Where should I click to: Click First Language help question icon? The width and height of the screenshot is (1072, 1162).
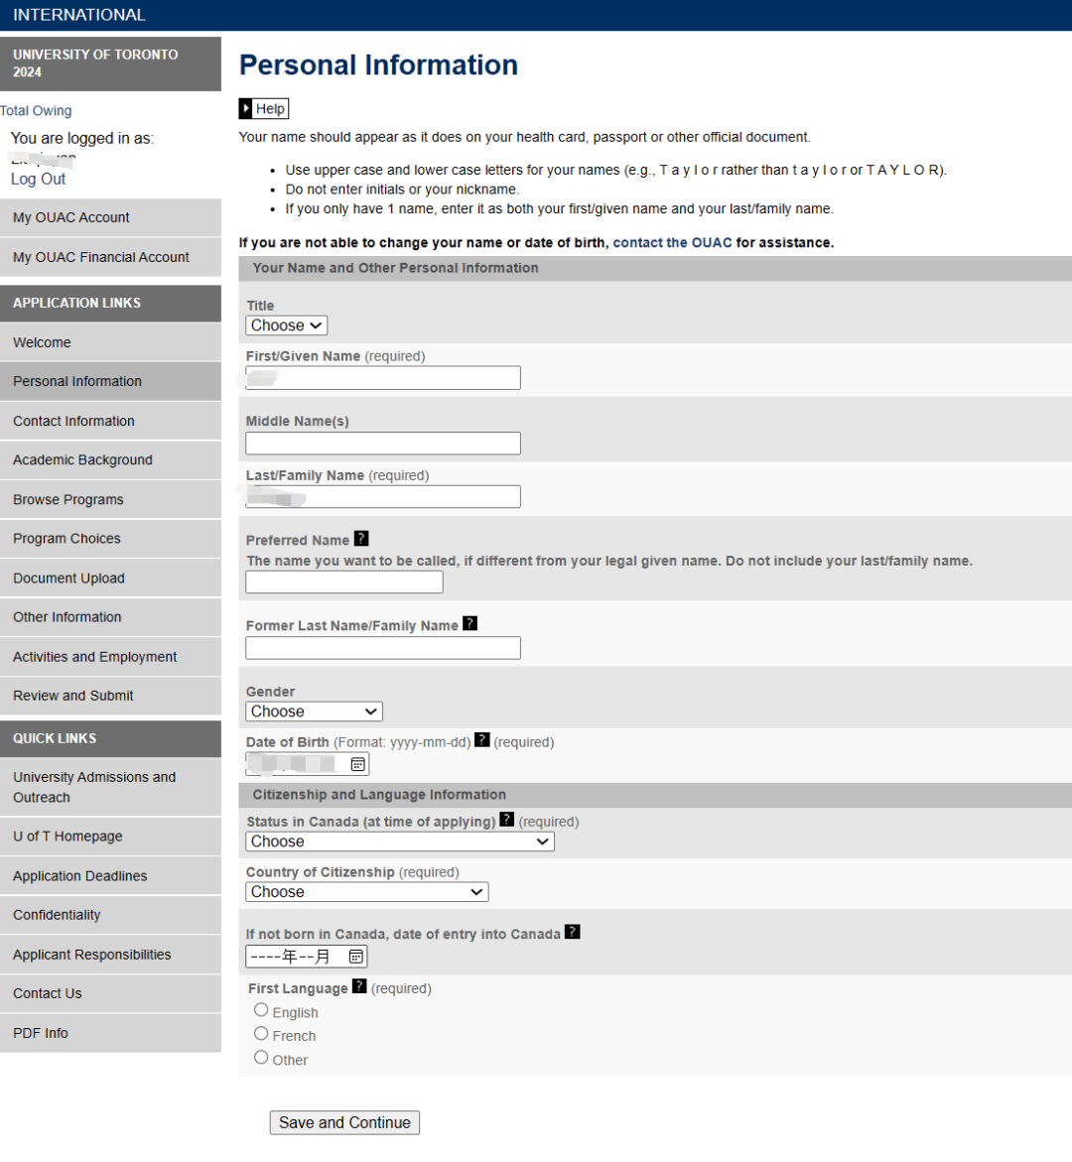click(359, 985)
